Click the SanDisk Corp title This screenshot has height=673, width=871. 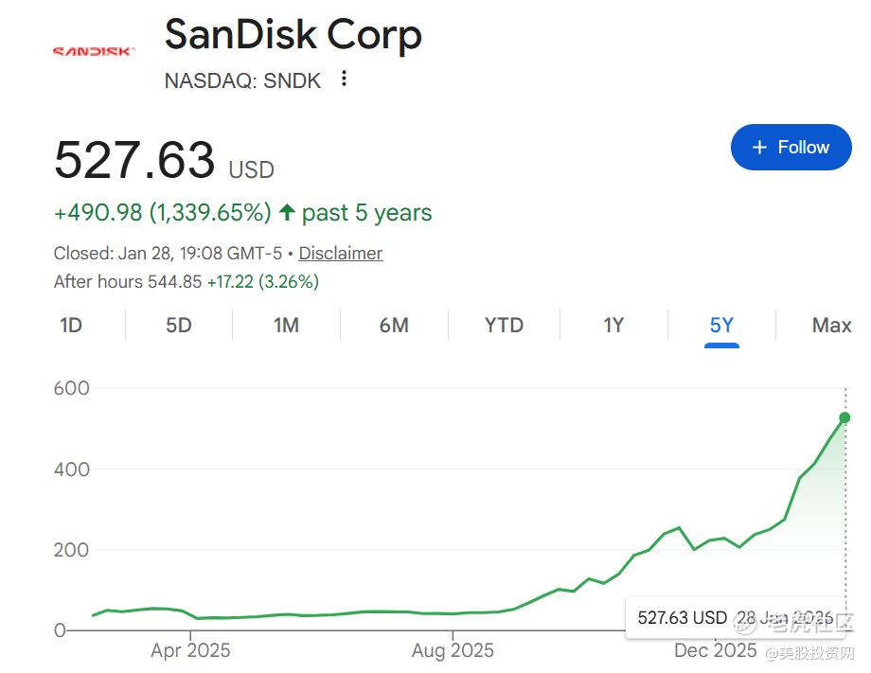(x=293, y=36)
